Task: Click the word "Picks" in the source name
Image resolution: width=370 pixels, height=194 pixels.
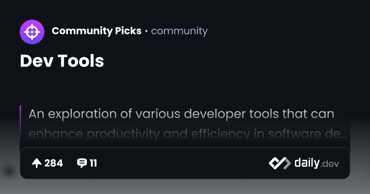Action: pos(128,31)
